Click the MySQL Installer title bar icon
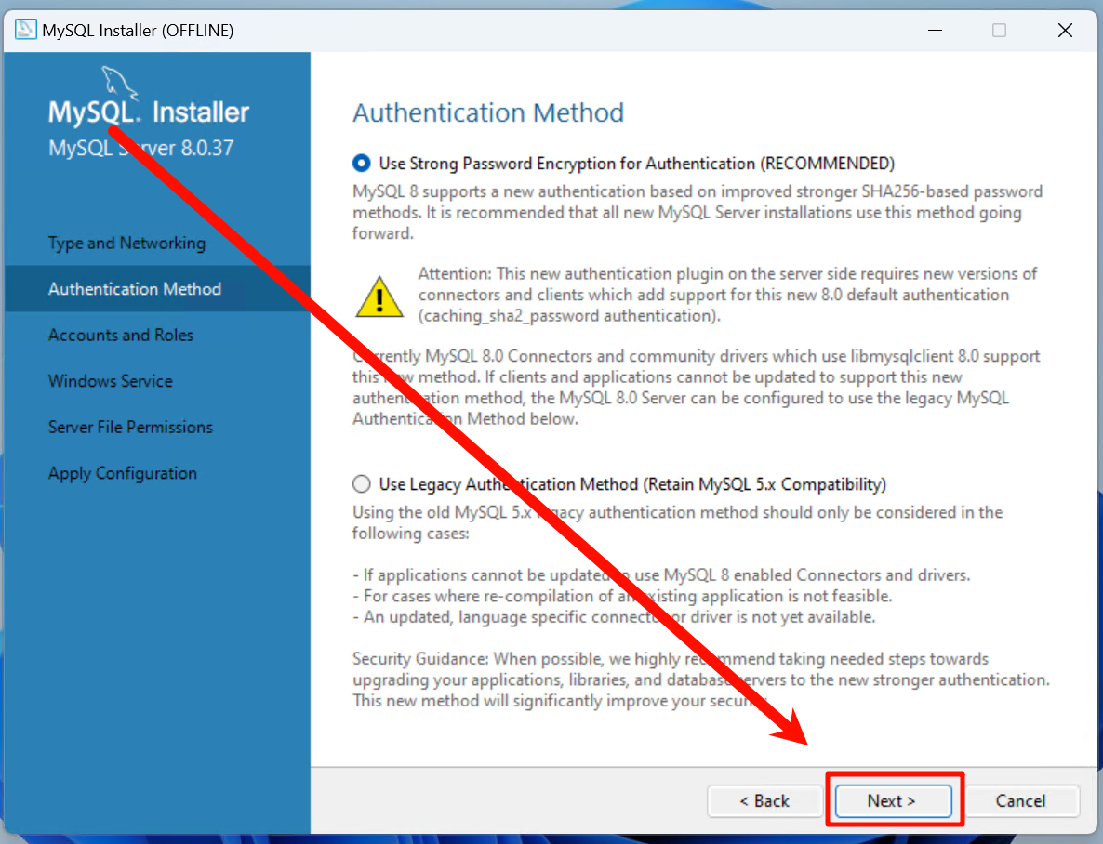Viewport: 1103px width, 844px height. 25,30
